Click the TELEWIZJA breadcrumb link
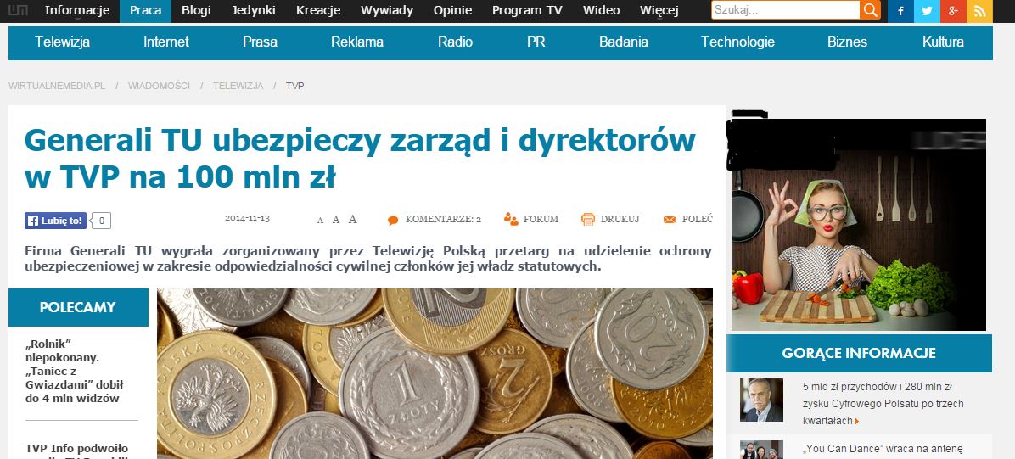The height and width of the screenshot is (459, 1015). pos(238,86)
